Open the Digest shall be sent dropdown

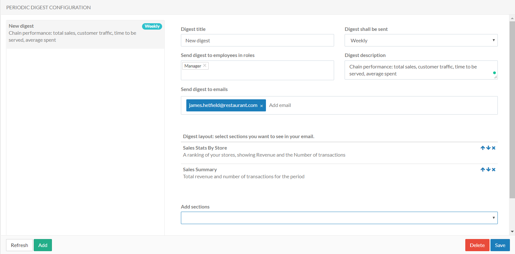421,40
